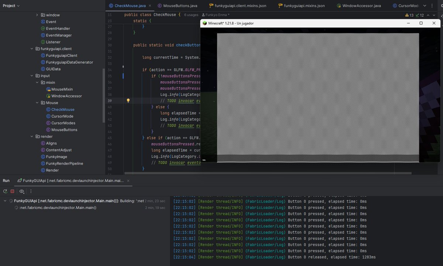The height and width of the screenshot is (266, 443).
Task: Collapse the input package node
Action: tap(32, 76)
